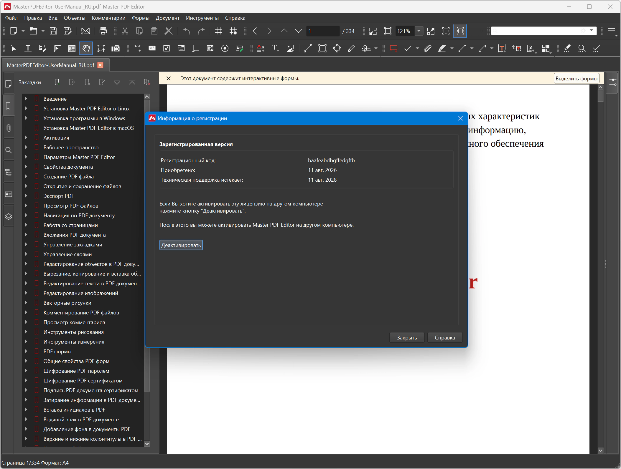Click the Справка button in dialog
This screenshot has width=621, height=469.
tap(445, 337)
